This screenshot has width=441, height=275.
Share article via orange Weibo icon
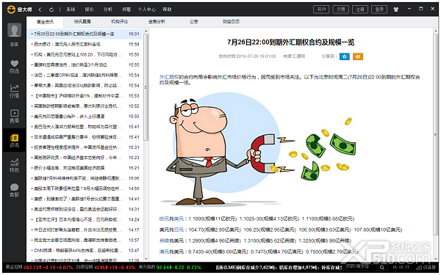(x=358, y=56)
